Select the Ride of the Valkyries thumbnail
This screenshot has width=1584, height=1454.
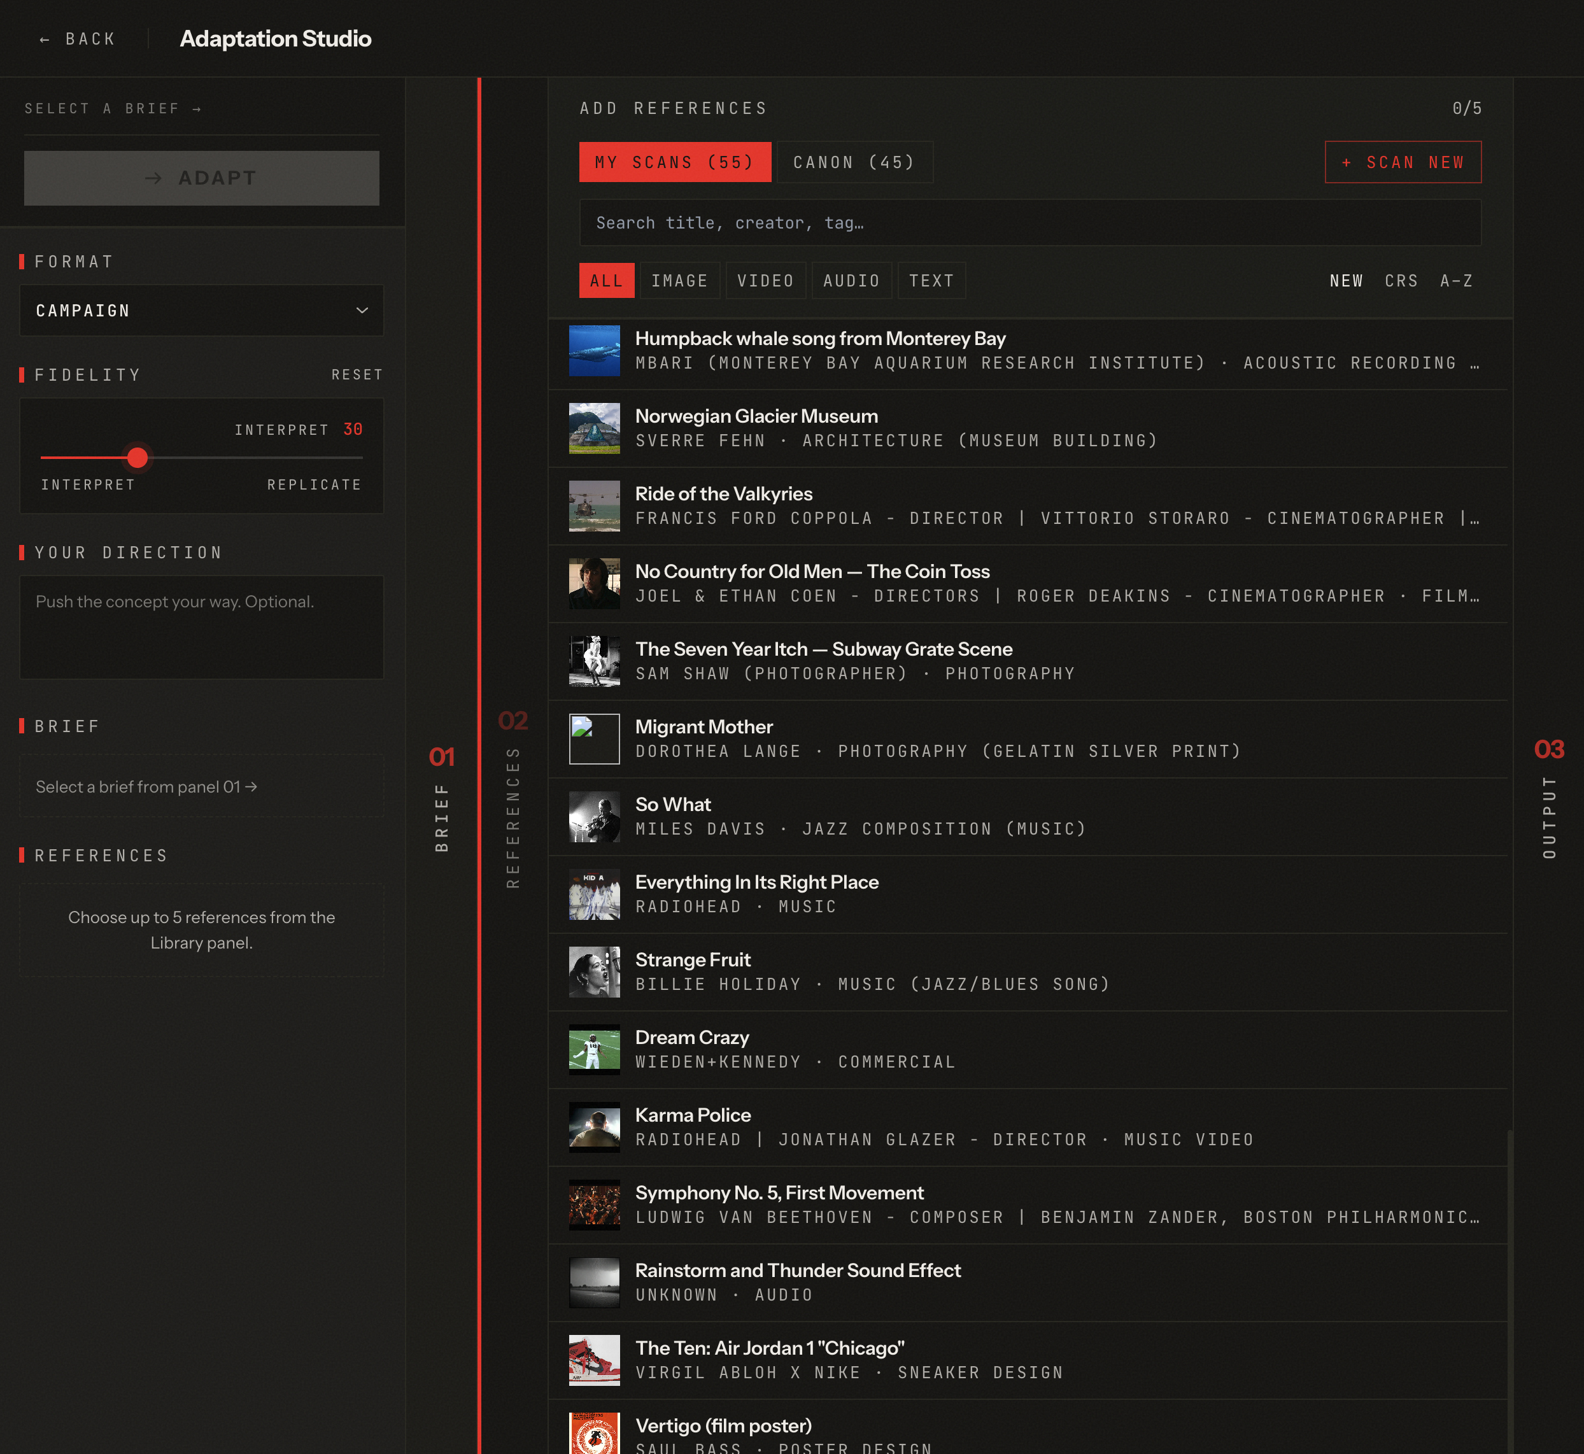click(594, 506)
